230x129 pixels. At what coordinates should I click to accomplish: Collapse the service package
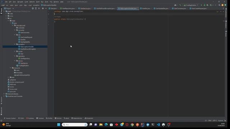(x=15, y=61)
